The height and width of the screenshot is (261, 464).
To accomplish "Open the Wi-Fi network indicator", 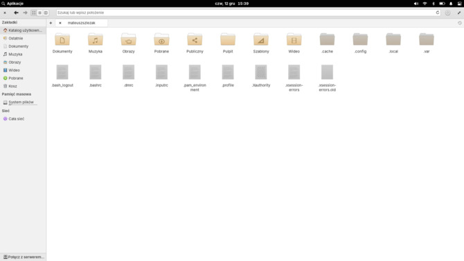I will click(x=425, y=3).
